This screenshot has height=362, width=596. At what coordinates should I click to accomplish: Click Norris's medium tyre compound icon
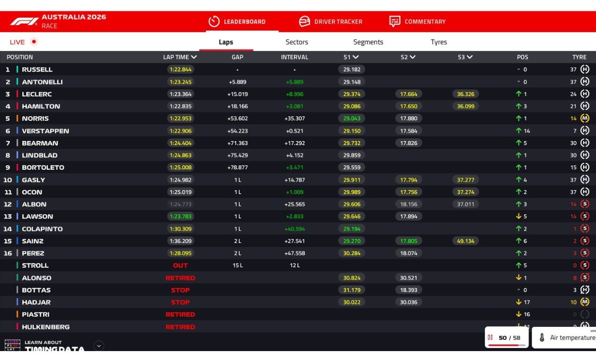coord(585,119)
